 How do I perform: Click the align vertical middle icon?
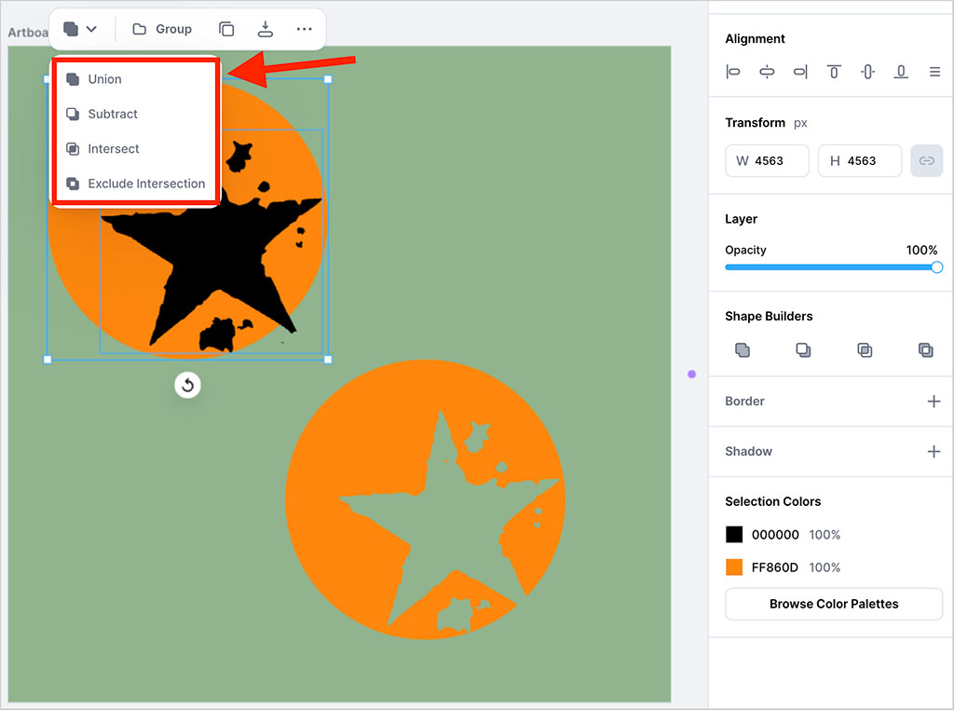[x=867, y=72]
